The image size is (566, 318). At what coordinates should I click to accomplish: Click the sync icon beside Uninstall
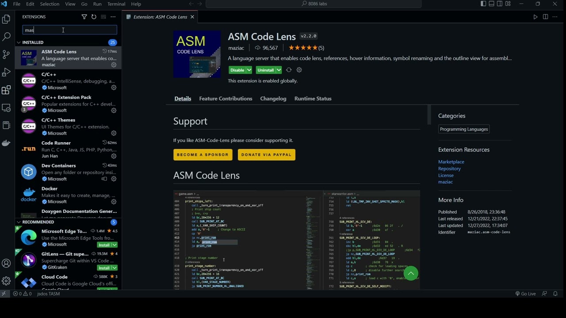[x=289, y=70]
